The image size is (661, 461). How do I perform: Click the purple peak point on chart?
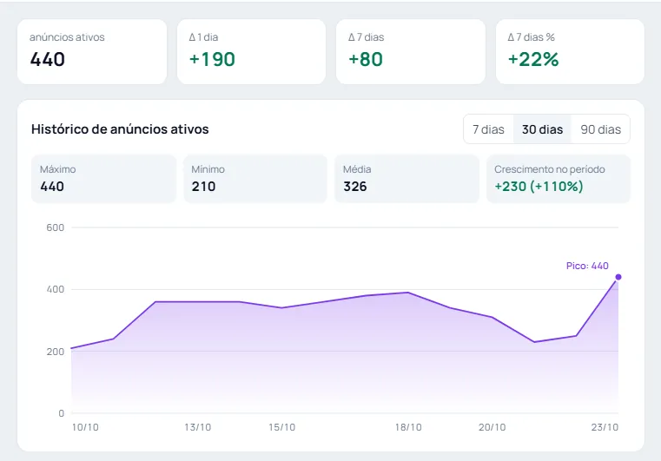(618, 277)
